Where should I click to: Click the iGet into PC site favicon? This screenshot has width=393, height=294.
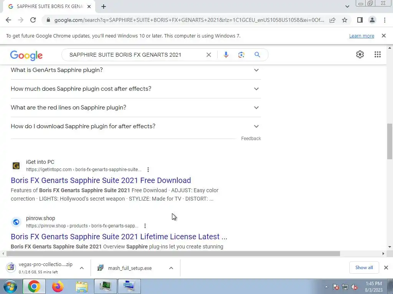(x=16, y=165)
